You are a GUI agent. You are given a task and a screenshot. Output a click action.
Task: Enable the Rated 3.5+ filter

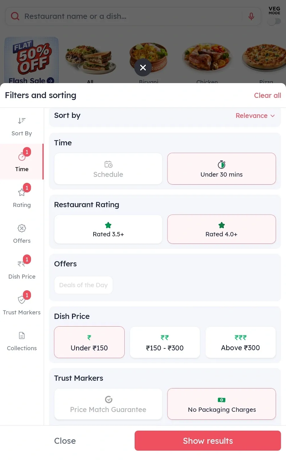click(108, 229)
